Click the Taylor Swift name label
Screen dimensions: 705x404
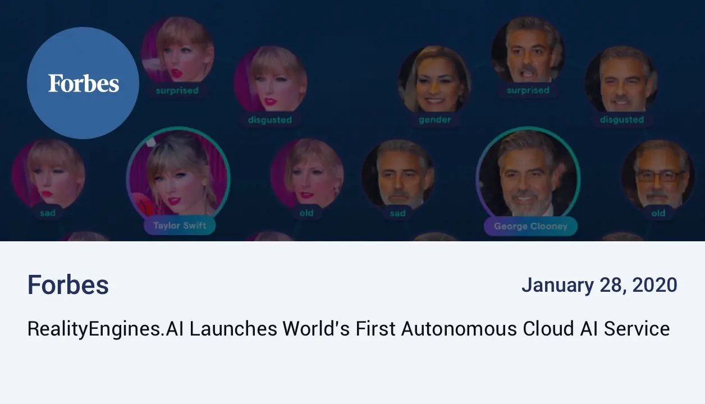click(180, 226)
